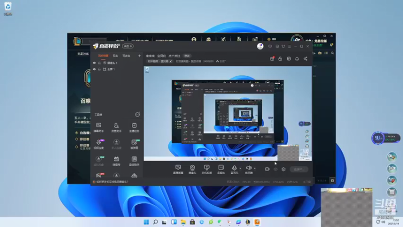This screenshot has height=227, width=403.
Task: Toggle the room lock icon beside the gift box
Action: click(x=281, y=59)
